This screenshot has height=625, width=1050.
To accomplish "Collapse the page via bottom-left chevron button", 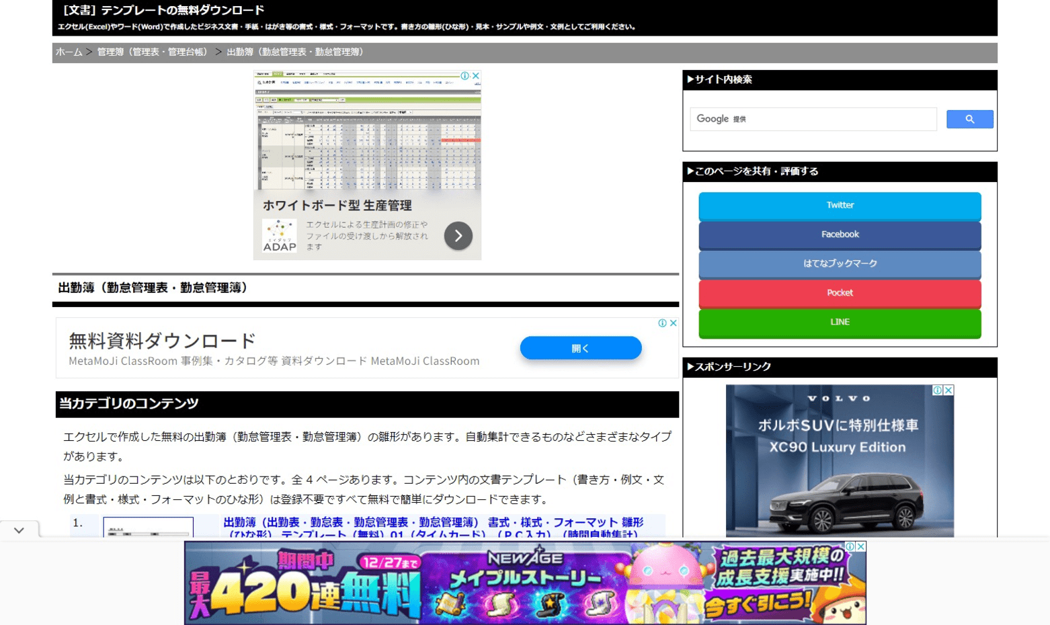I will click(x=18, y=530).
